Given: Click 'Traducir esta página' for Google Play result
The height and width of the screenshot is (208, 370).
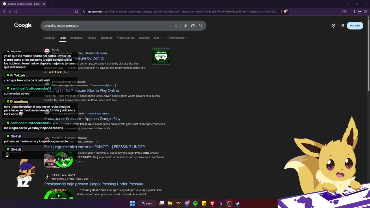Looking at the screenshot, I should point(98,114).
